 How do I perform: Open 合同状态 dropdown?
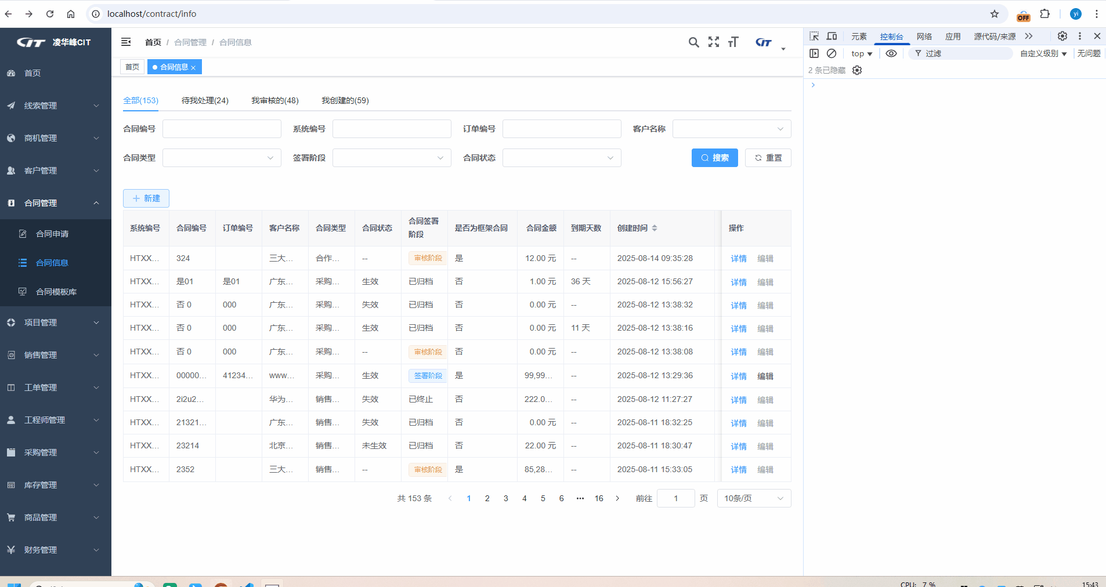(562, 158)
